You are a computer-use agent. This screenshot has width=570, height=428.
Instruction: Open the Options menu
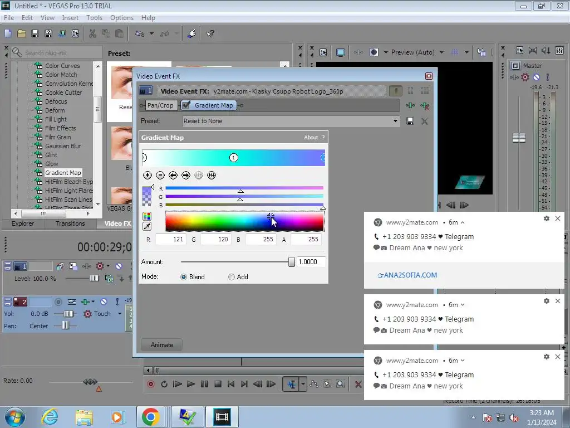[x=122, y=18]
